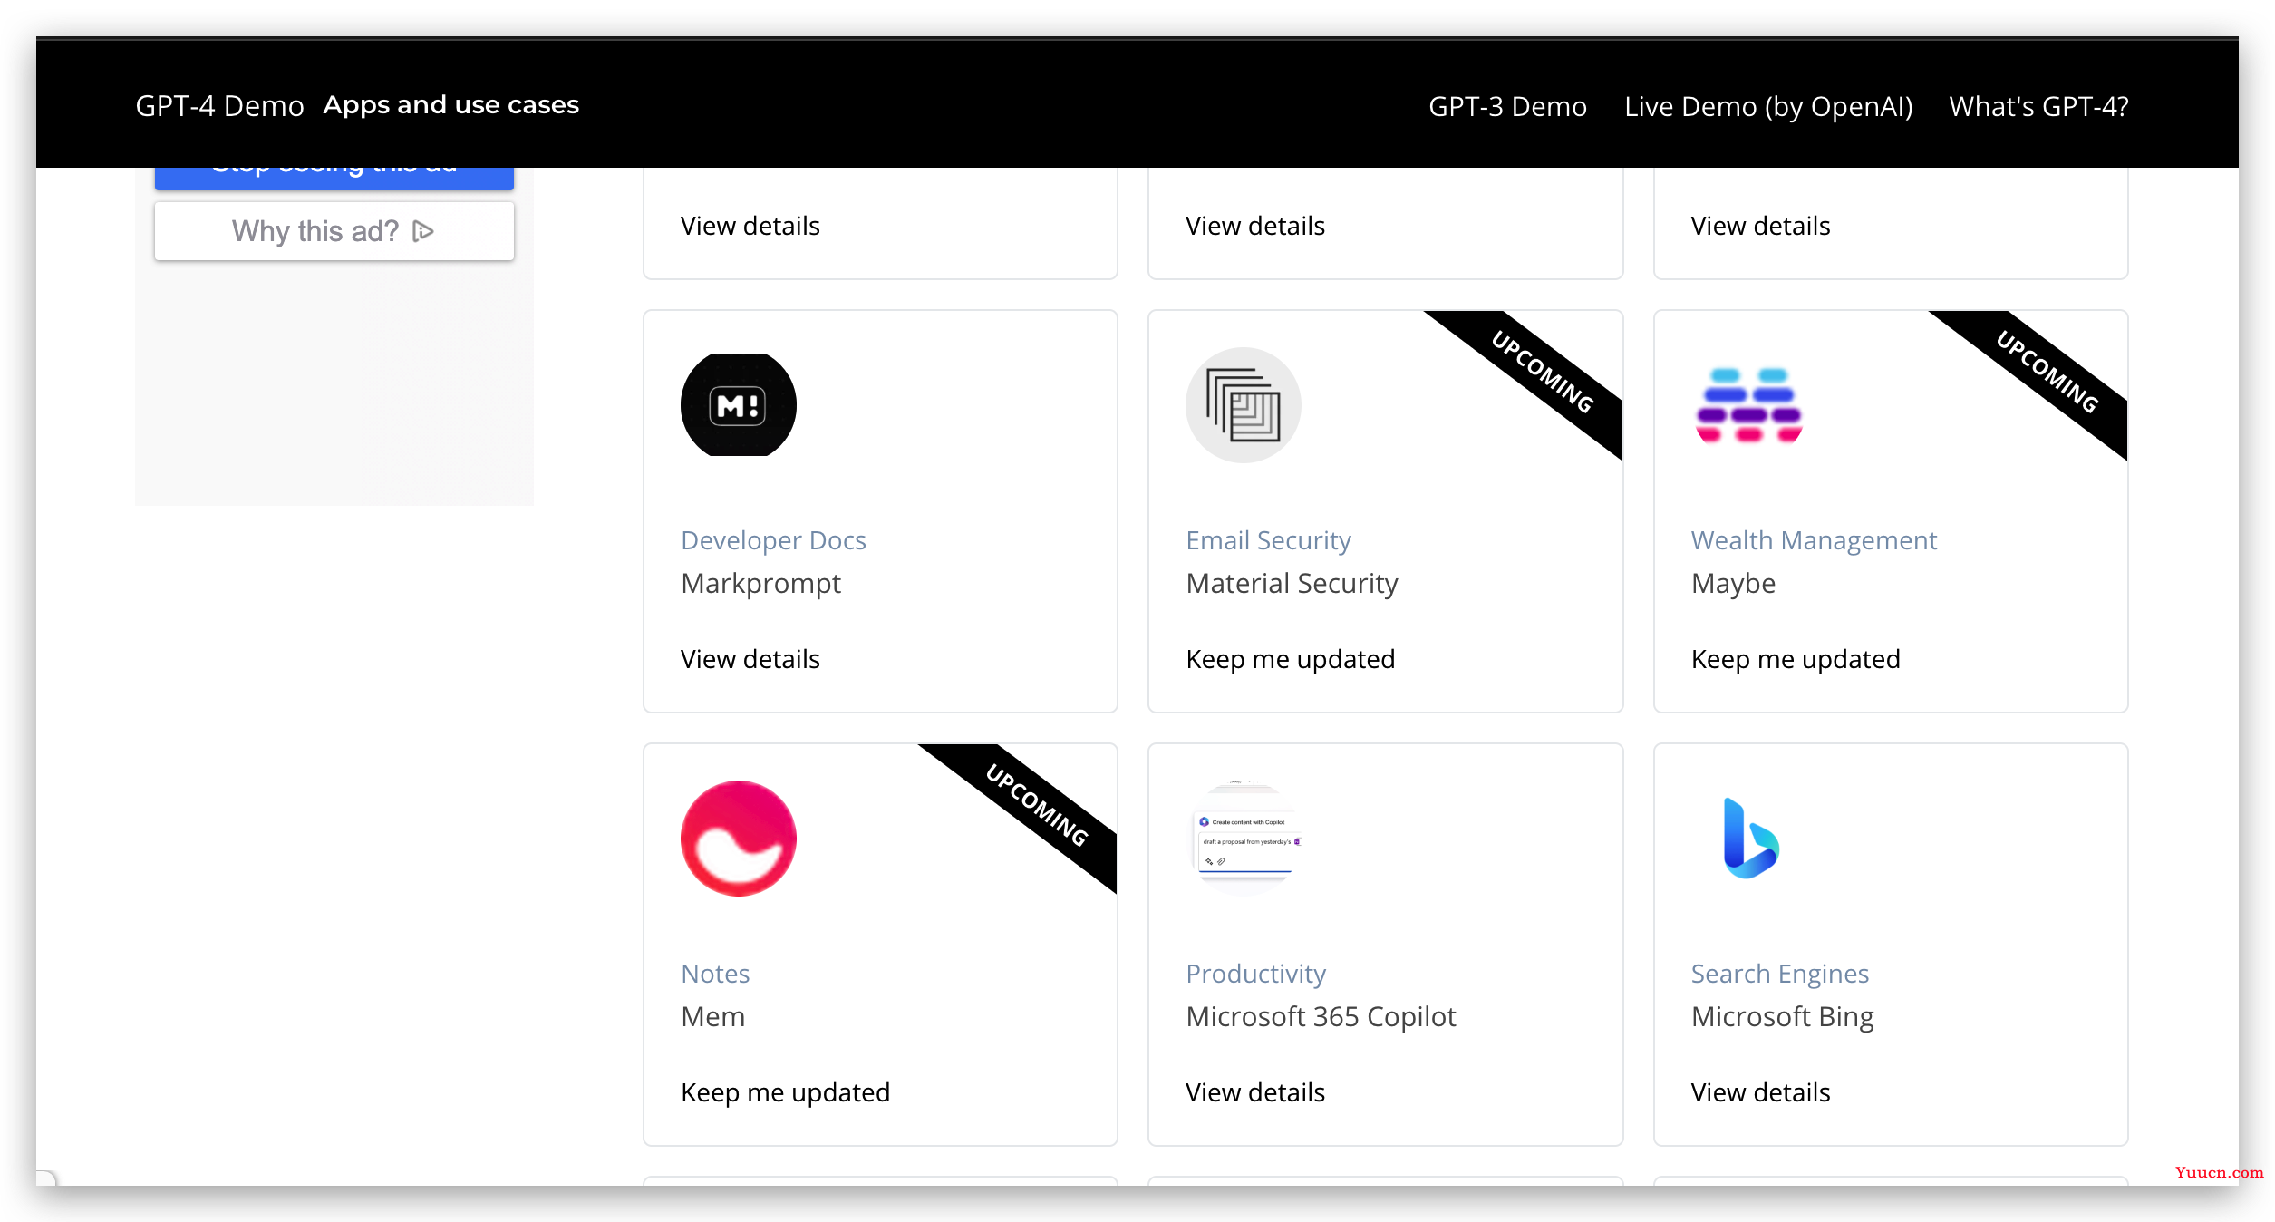Keep me updated for Maybe
2275x1222 pixels.
click(x=1792, y=657)
